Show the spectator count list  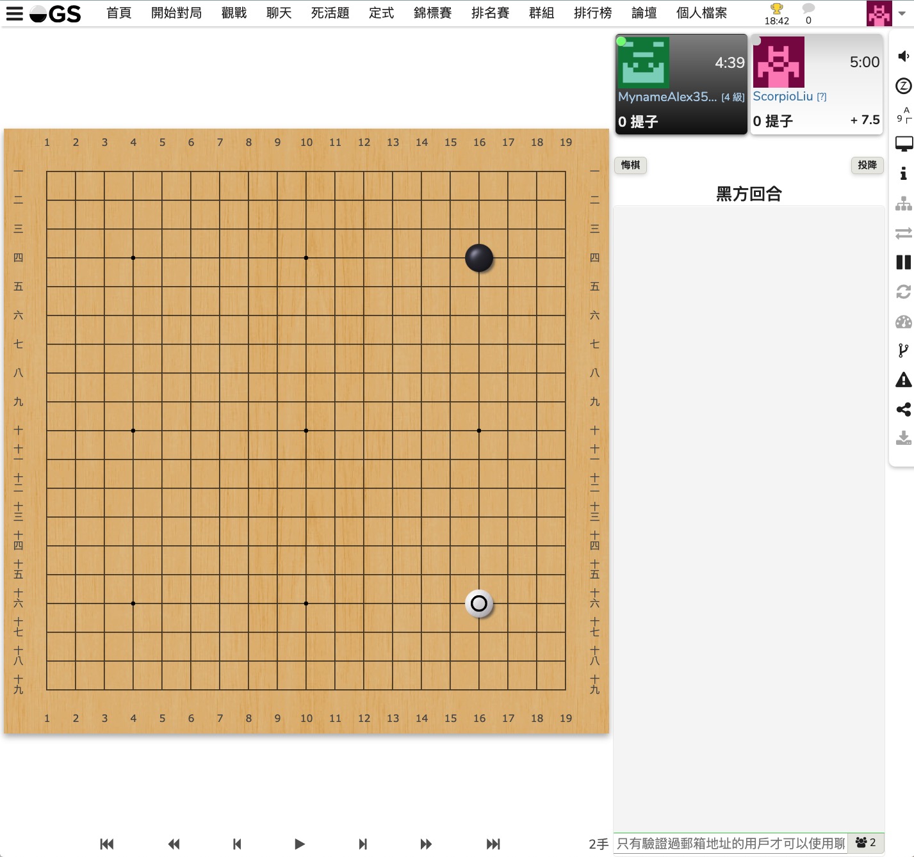866,843
